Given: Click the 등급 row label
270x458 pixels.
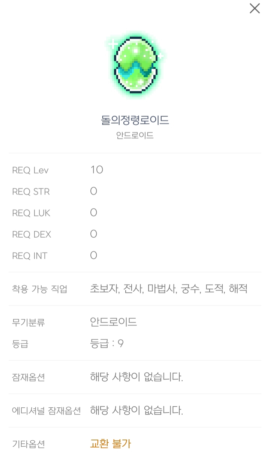Looking at the screenshot, I should pyautogui.click(x=20, y=344).
